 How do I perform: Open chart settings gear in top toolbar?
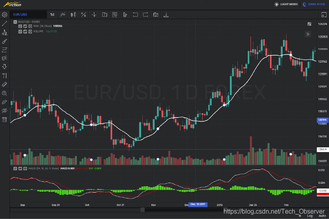[x=4, y=15]
